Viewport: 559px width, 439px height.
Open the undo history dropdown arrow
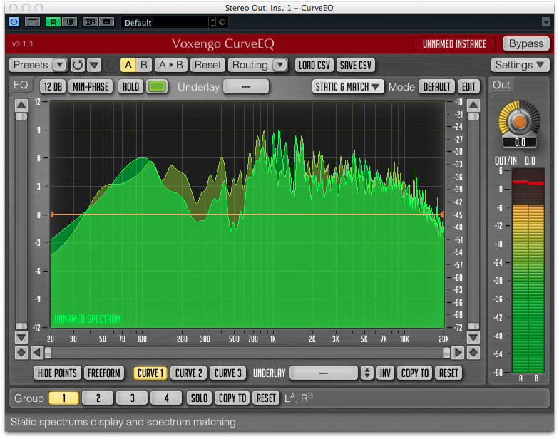(x=94, y=66)
